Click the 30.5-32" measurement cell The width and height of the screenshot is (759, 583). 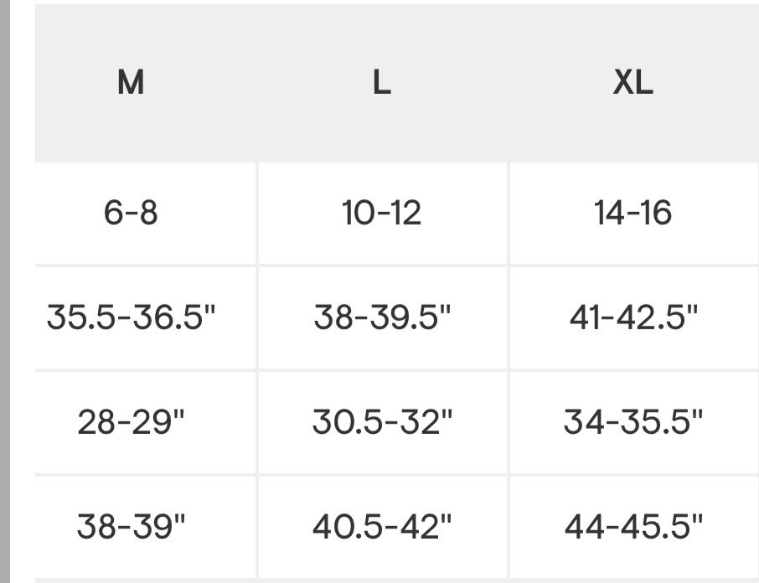pos(382,422)
